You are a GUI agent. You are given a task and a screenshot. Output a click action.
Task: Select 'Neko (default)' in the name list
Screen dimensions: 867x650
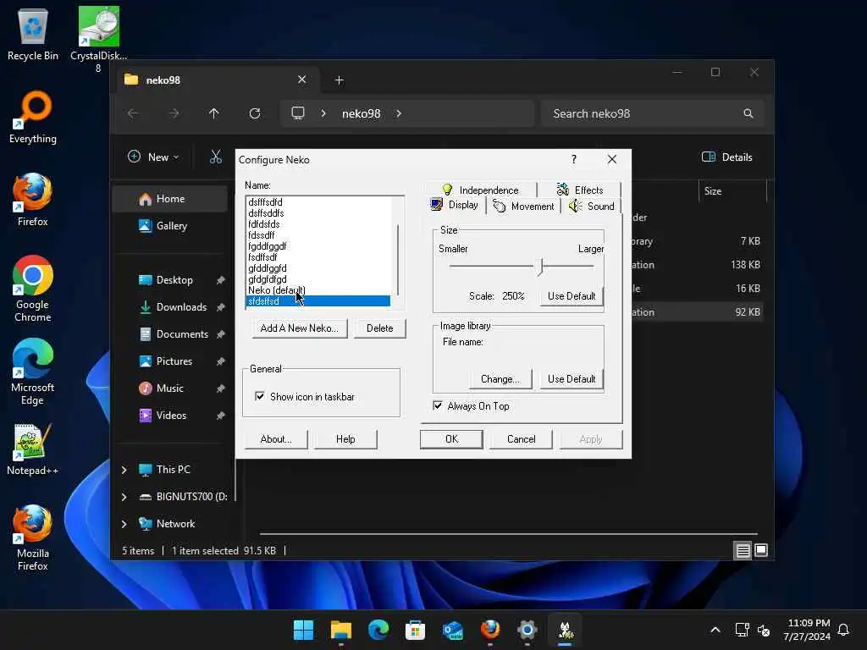pos(277,290)
